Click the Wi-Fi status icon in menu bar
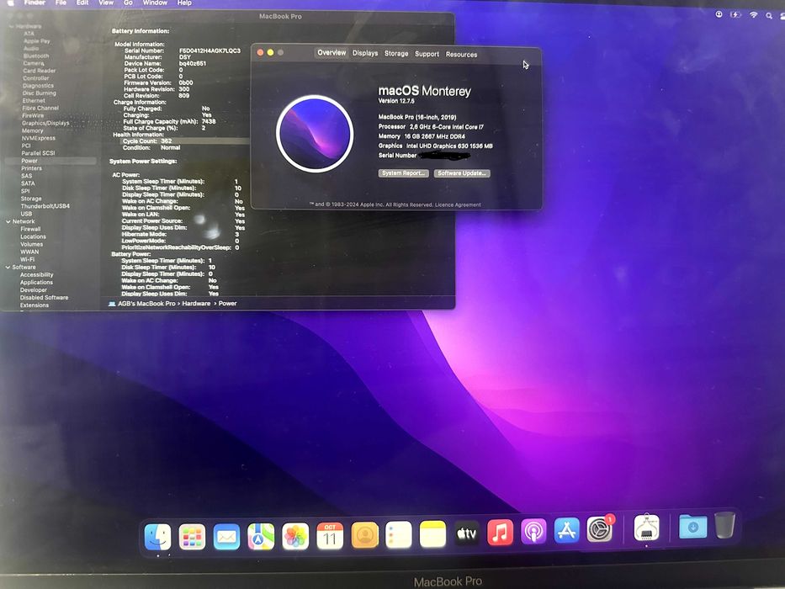The height and width of the screenshot is (589, 785). coord(754,15)
